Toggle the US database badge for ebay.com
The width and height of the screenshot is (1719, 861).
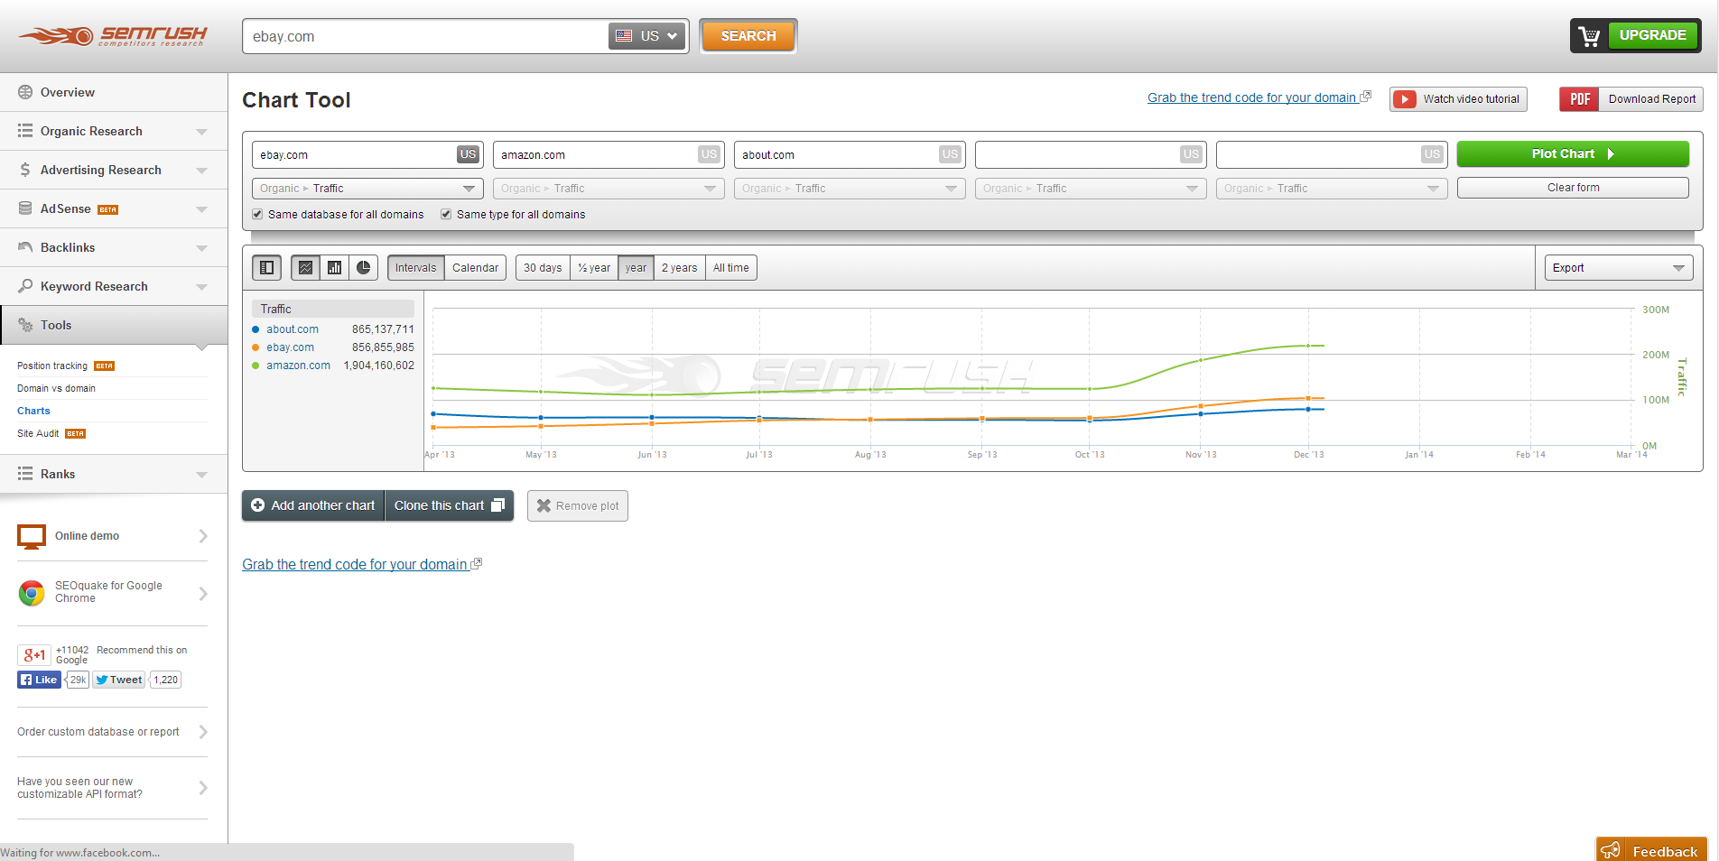pyautogui.click(x=468, y=154)
